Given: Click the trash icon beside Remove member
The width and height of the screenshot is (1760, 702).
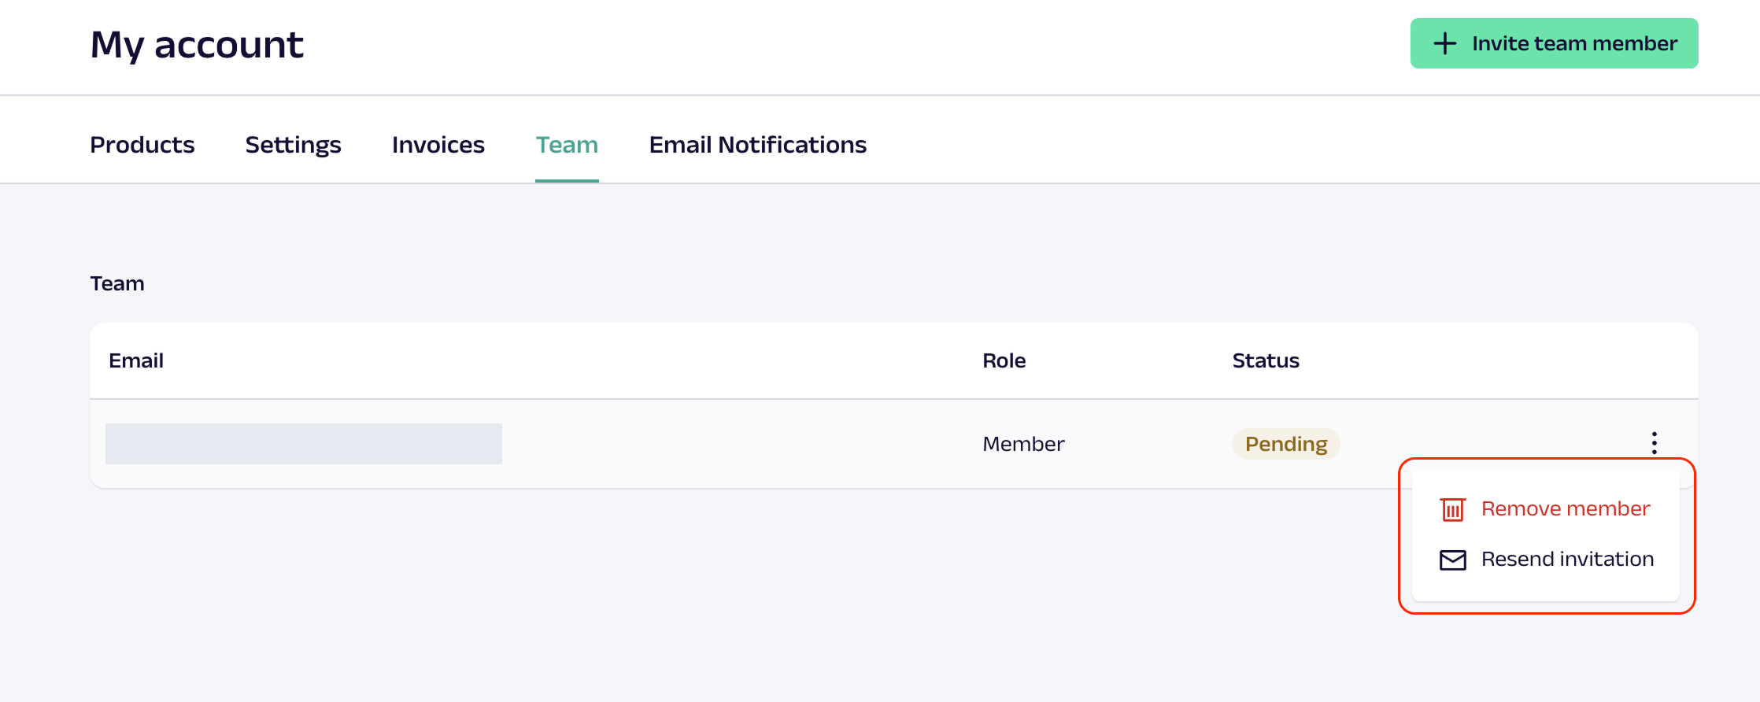Looking at the screenshot, I should coord(1452,509).
